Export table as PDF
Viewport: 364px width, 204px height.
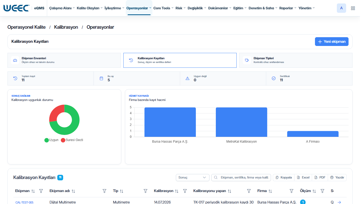point(320,177)
